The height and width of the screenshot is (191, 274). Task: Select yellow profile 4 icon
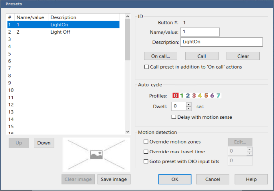(x=200, y=96)
